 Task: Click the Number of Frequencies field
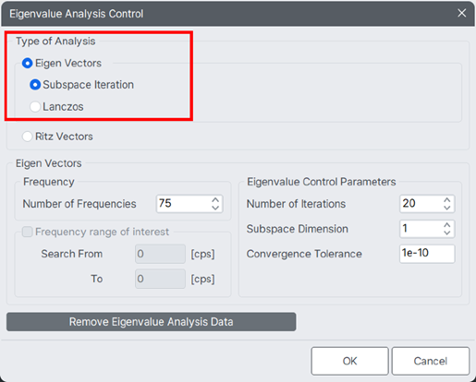click(189, 204)
